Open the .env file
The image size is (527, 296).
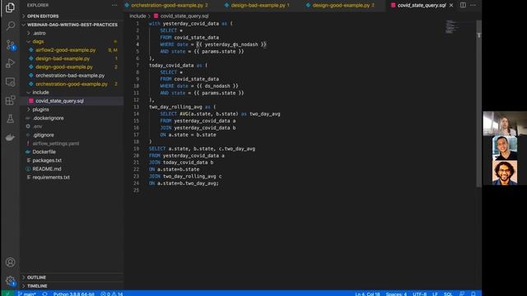pyautogui.click(x=37, y=127)
